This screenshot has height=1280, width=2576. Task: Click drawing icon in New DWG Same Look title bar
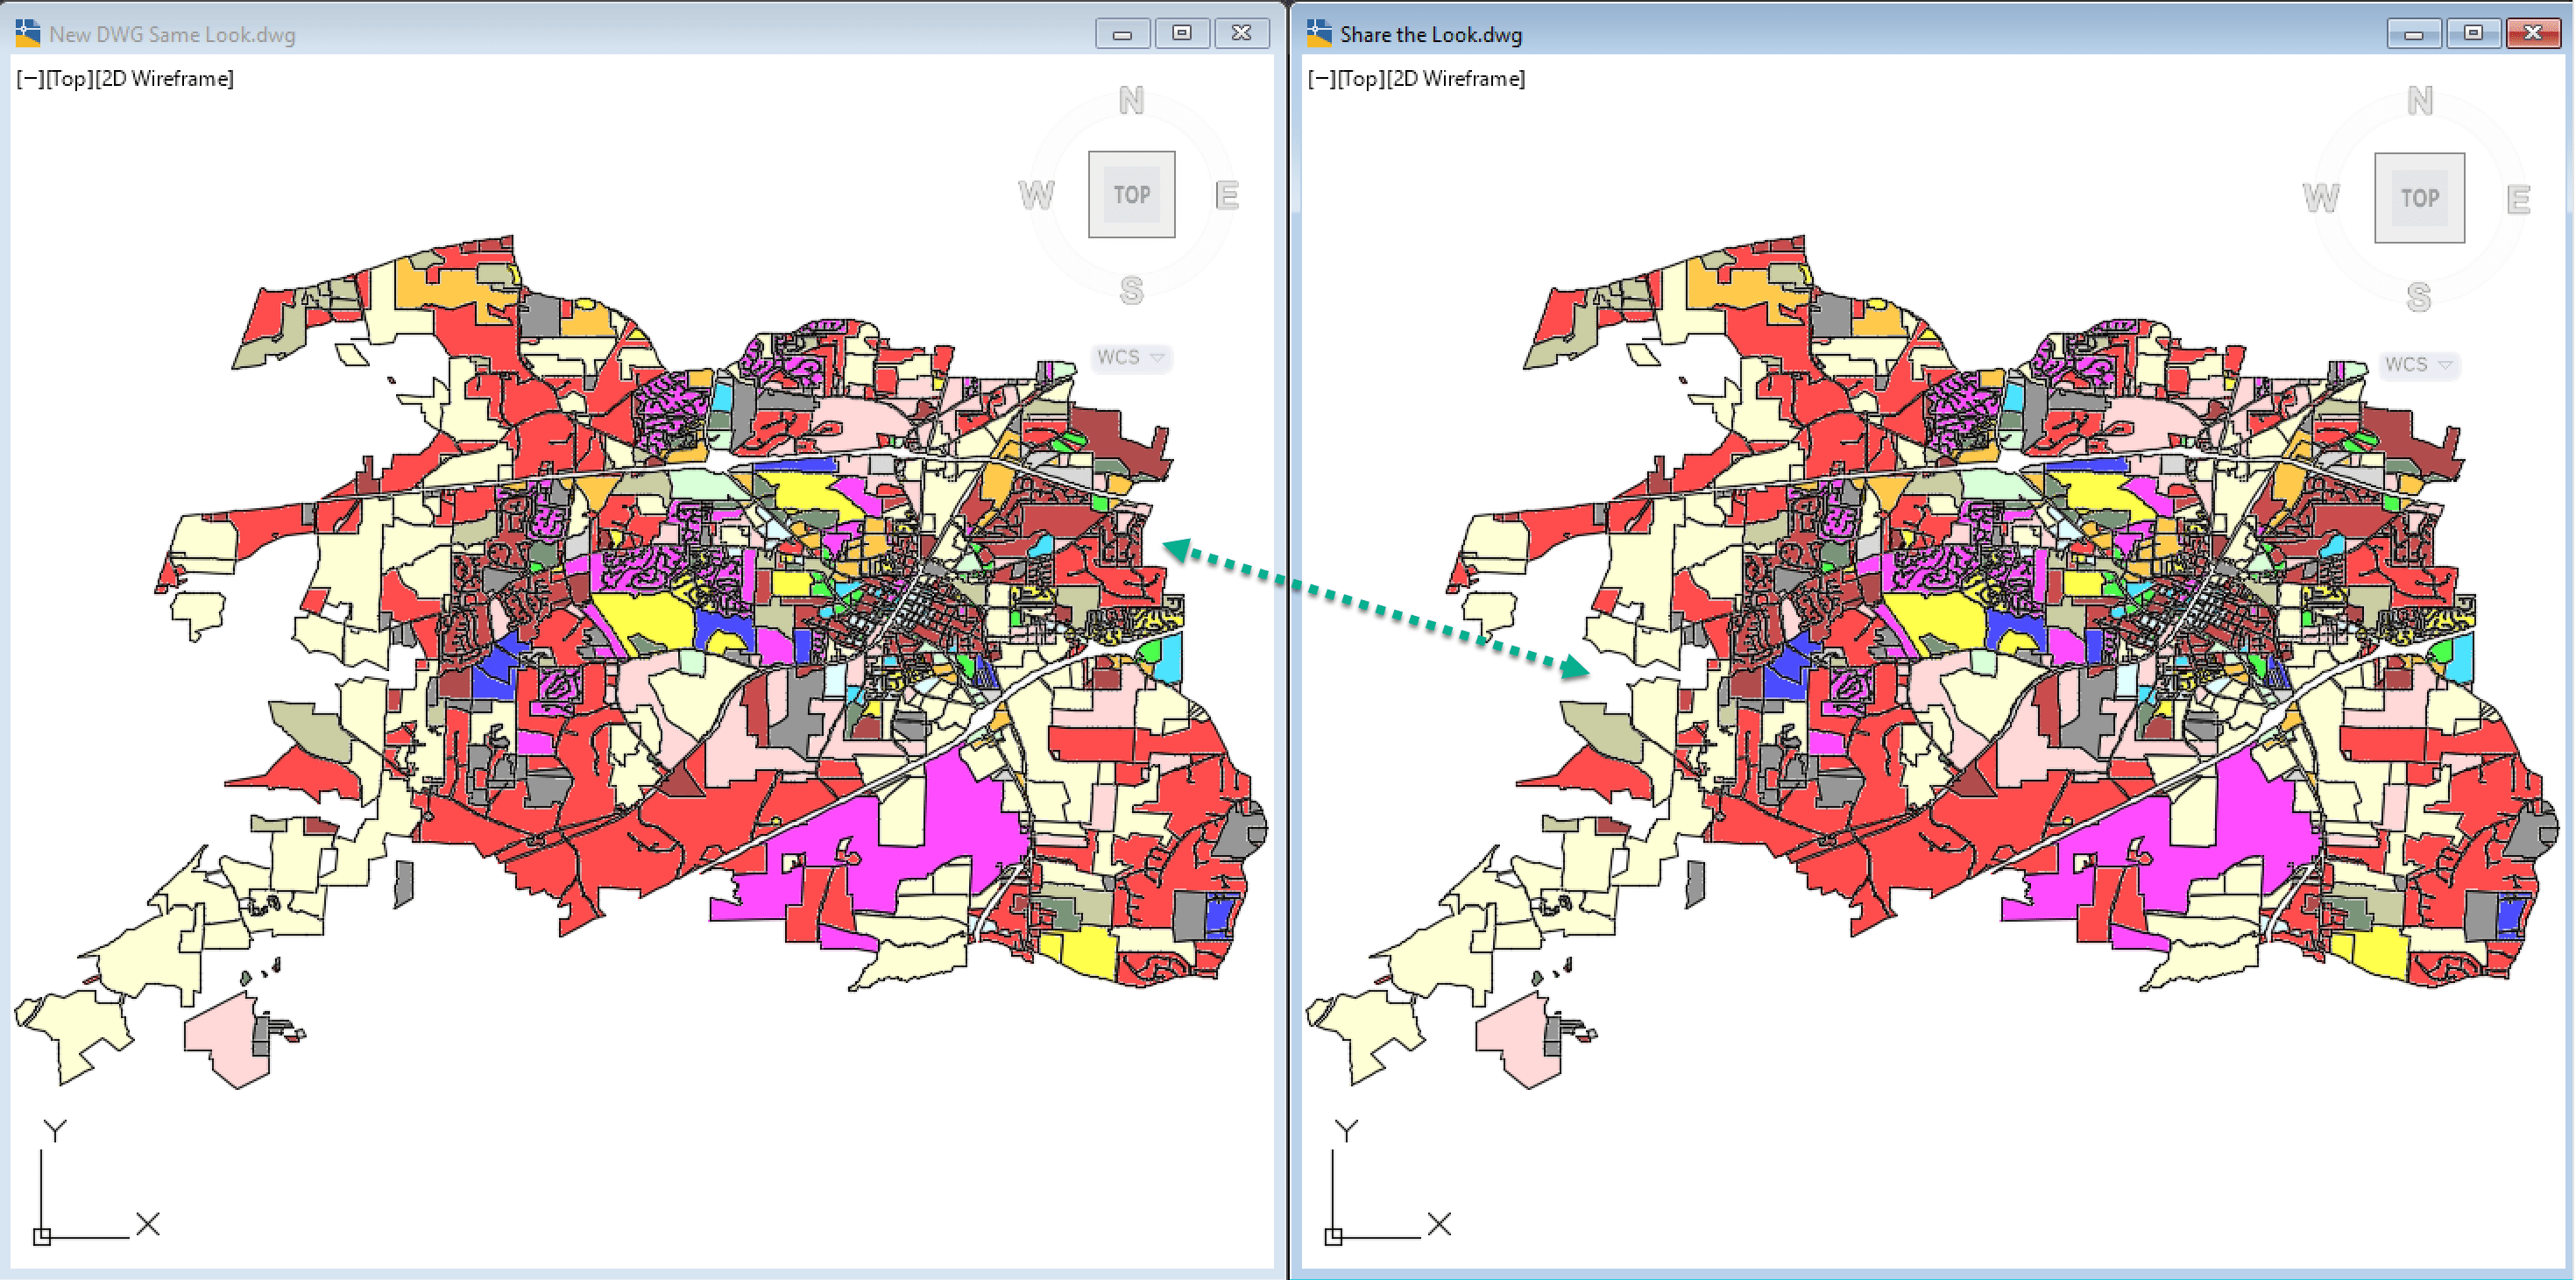[x=28, y=33]
